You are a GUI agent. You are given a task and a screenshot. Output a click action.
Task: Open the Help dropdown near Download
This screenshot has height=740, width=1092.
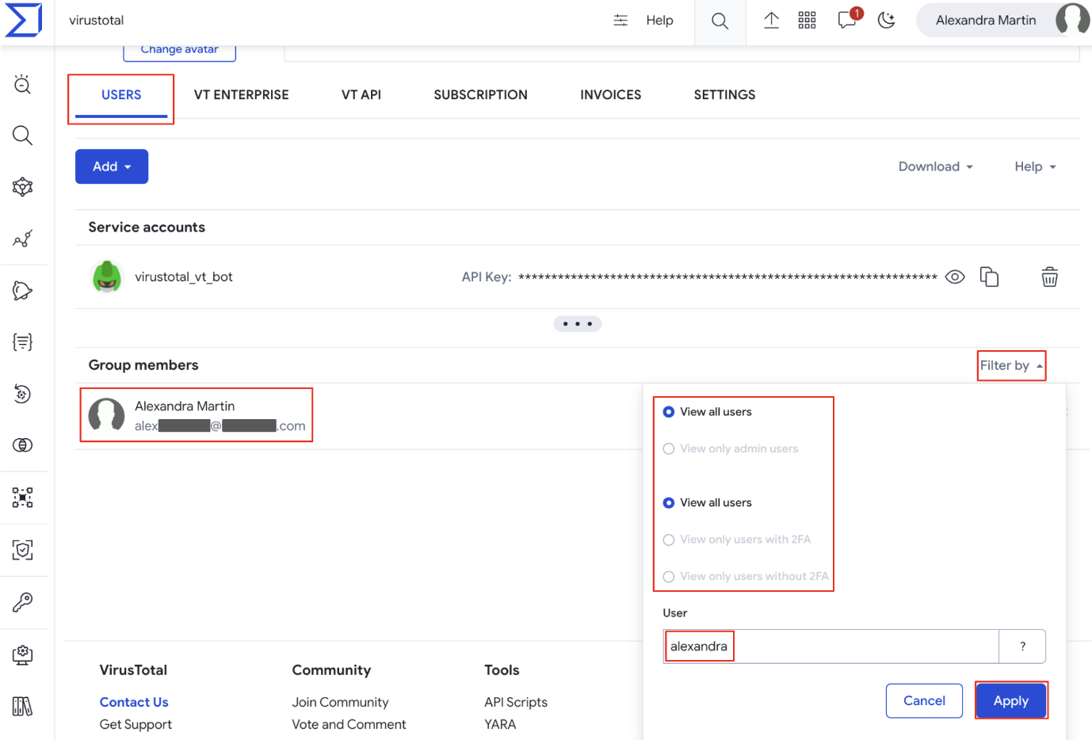coord(1035,166)
